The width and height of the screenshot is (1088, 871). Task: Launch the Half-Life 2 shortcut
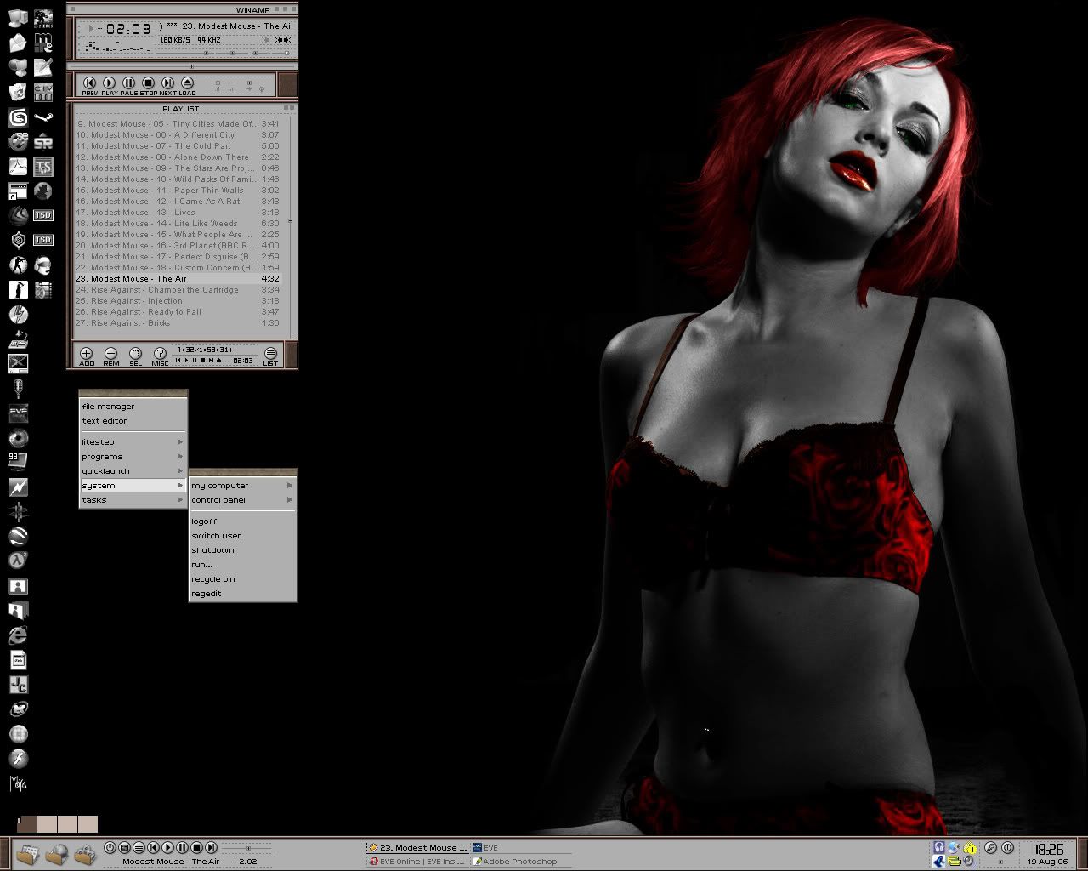(18, 561)
